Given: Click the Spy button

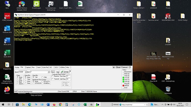Looking at the screenshot, I should (58, 72).
